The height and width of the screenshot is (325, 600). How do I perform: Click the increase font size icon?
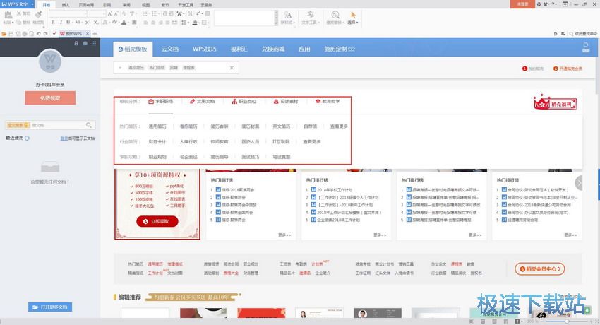pyautogui.click(x=110, y=14)
